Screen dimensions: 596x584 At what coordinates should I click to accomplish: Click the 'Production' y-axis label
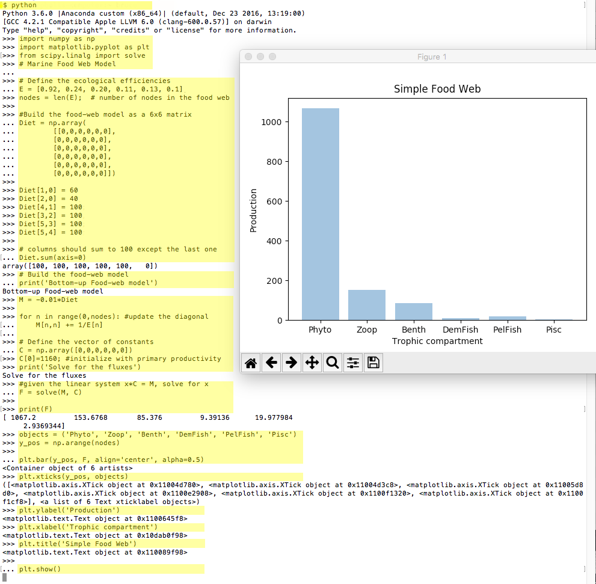click(253, 211)
